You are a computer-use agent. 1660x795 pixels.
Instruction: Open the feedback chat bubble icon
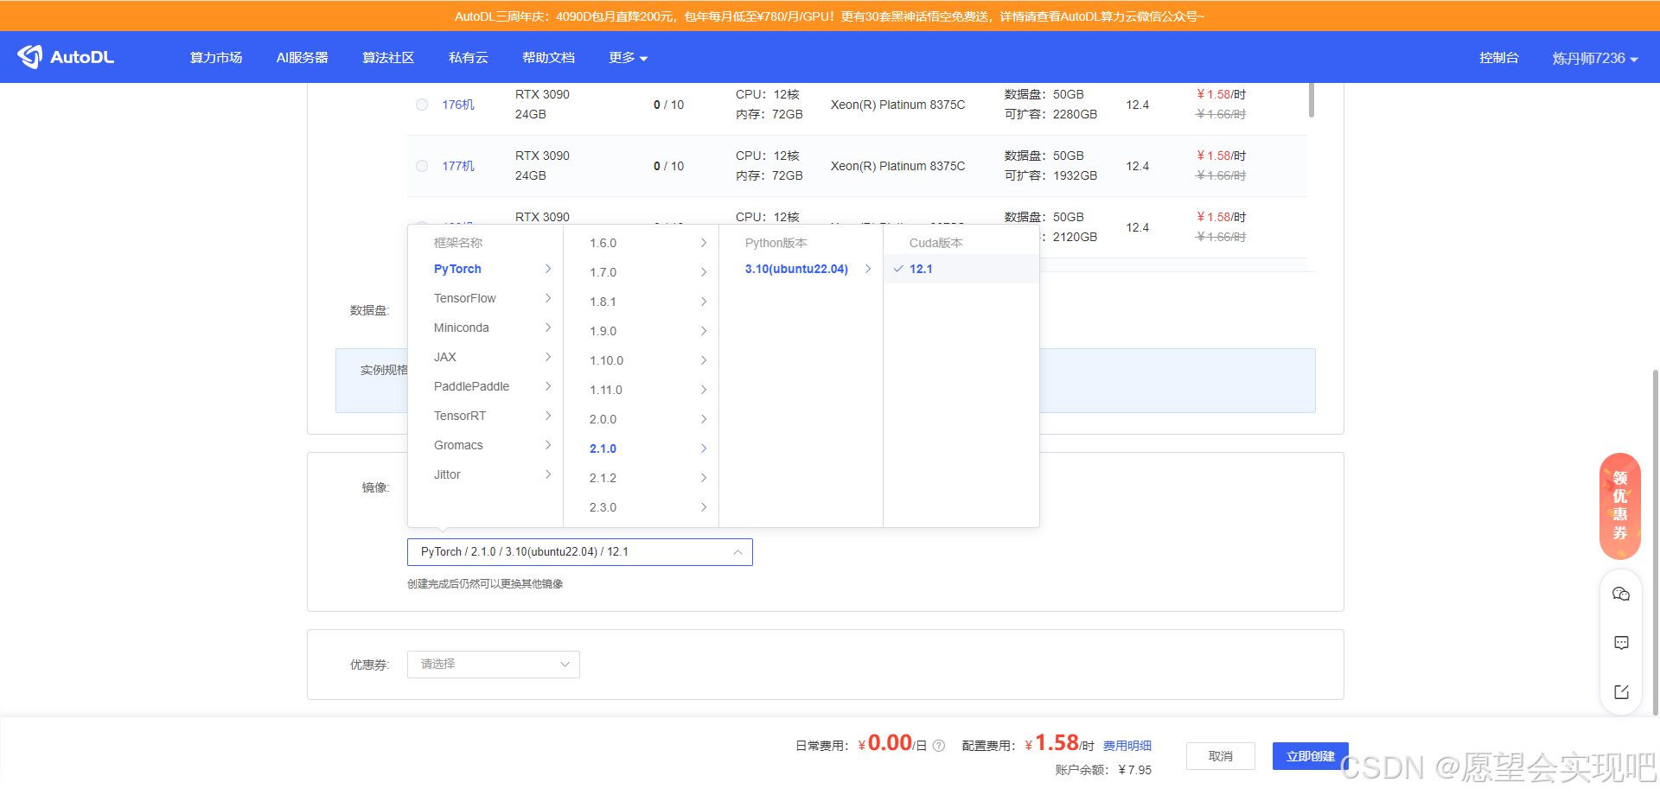click(x=1621, y=643)
